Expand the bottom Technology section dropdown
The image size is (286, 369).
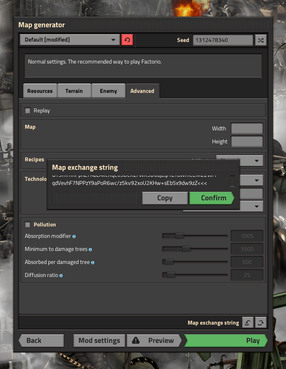coord(251,206)
